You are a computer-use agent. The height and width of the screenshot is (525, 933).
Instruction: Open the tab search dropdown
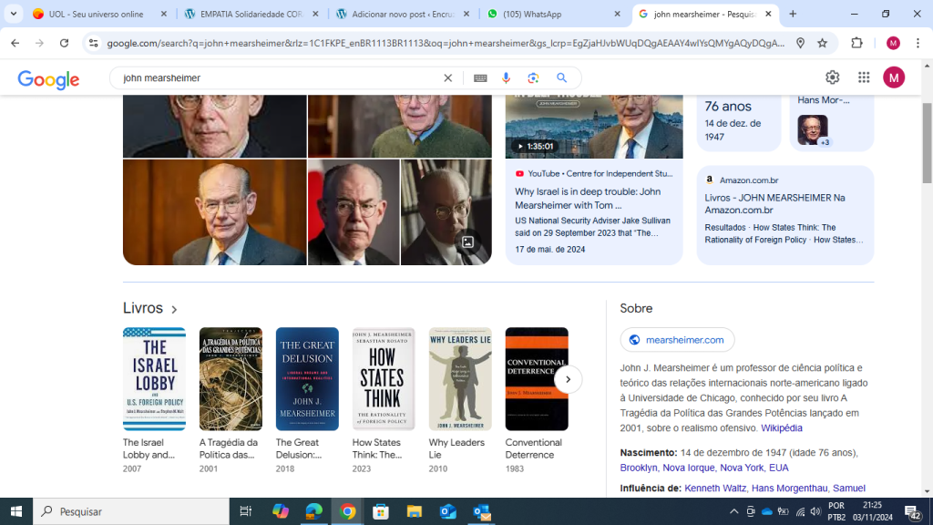click(x=14, y=14)
